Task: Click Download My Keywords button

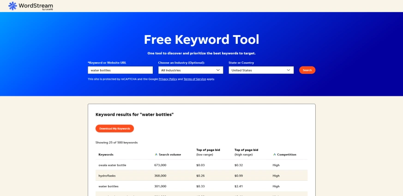Action: click(114, 129)
